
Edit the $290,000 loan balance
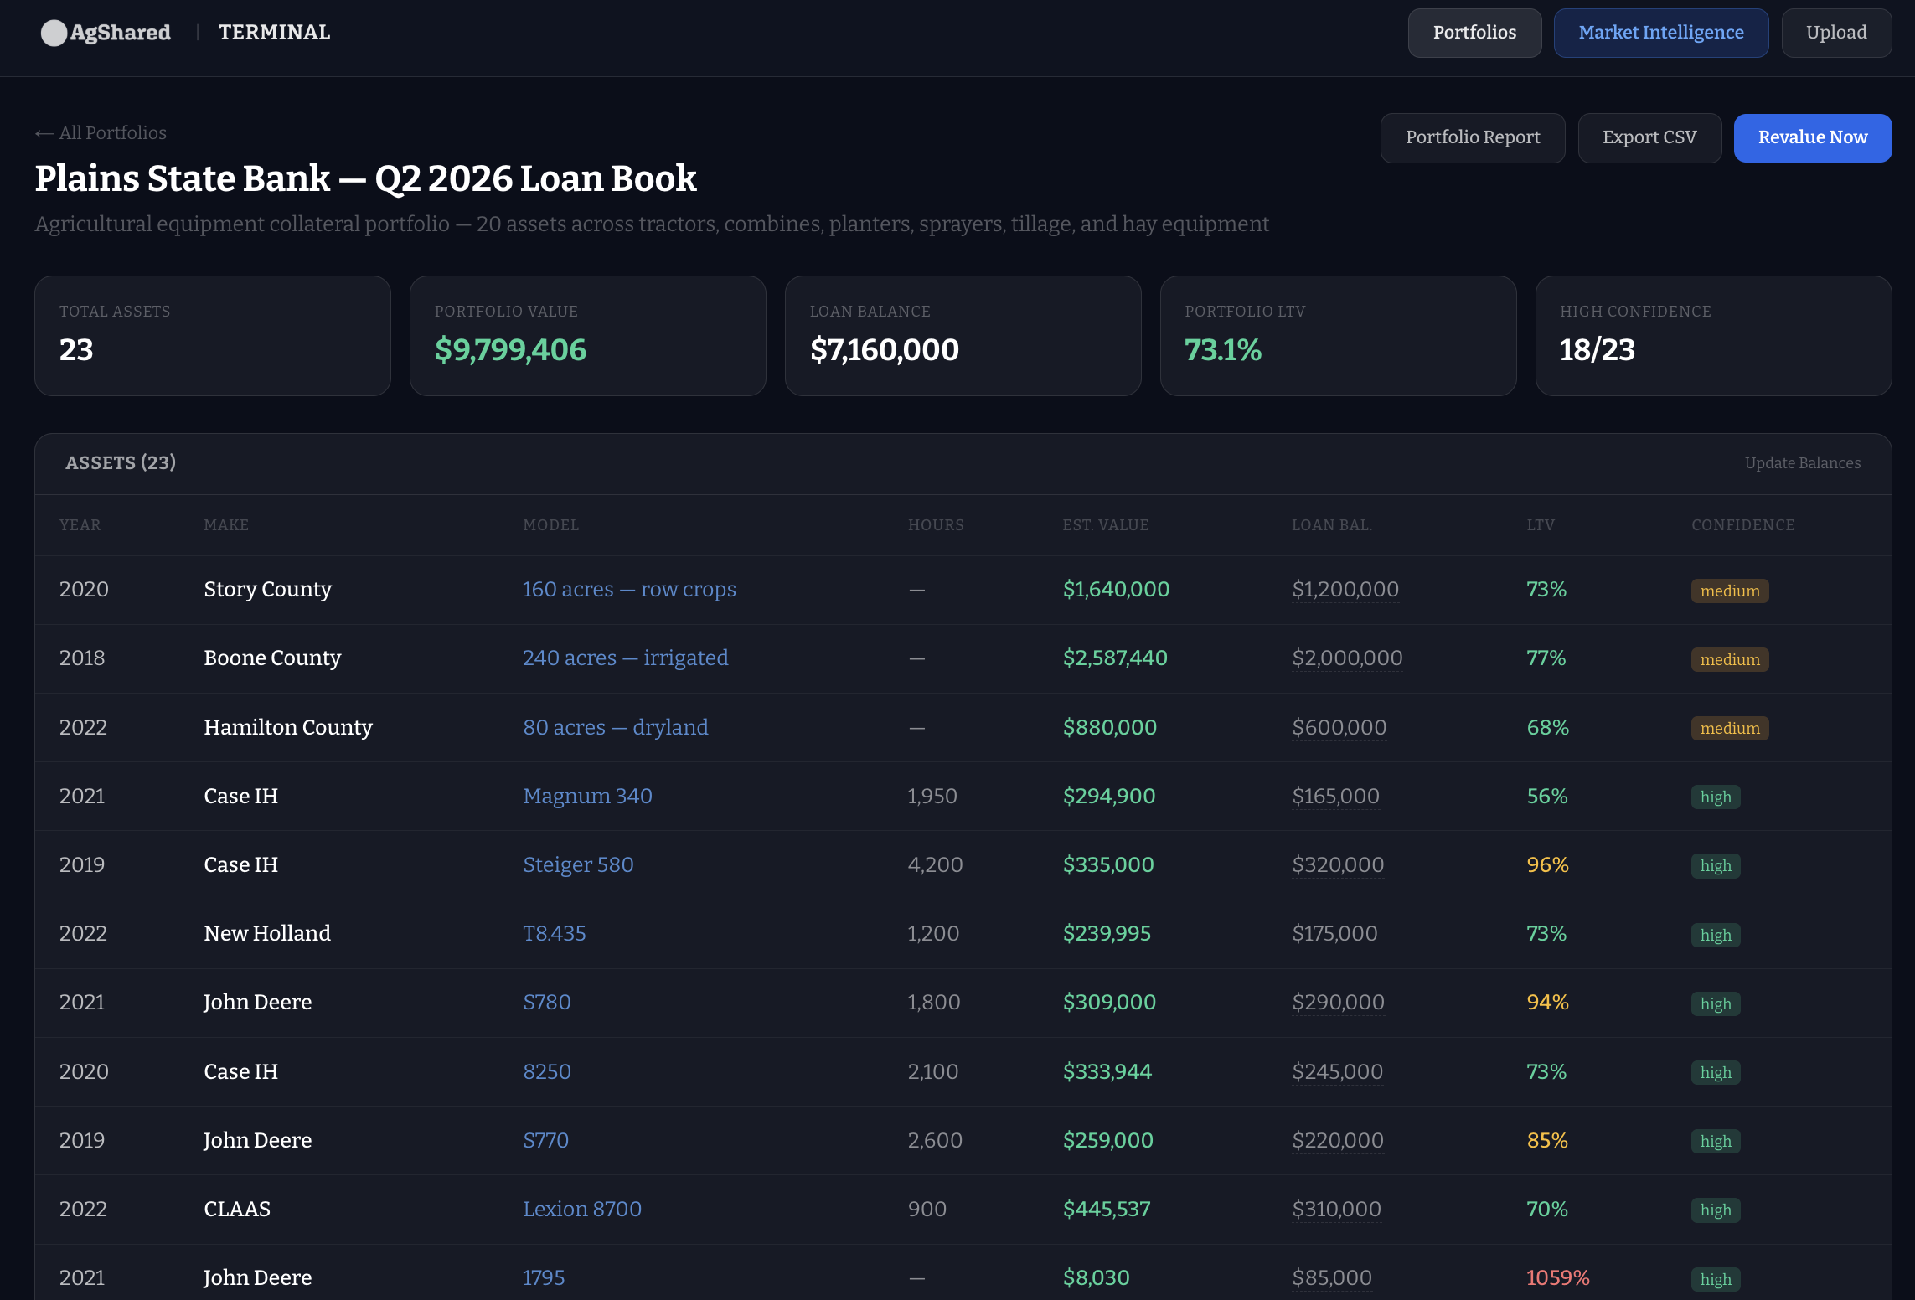1338,1002
